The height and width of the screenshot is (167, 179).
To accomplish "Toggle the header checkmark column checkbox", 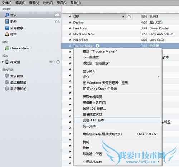I will pyautogui.click(x=70, y=16).
